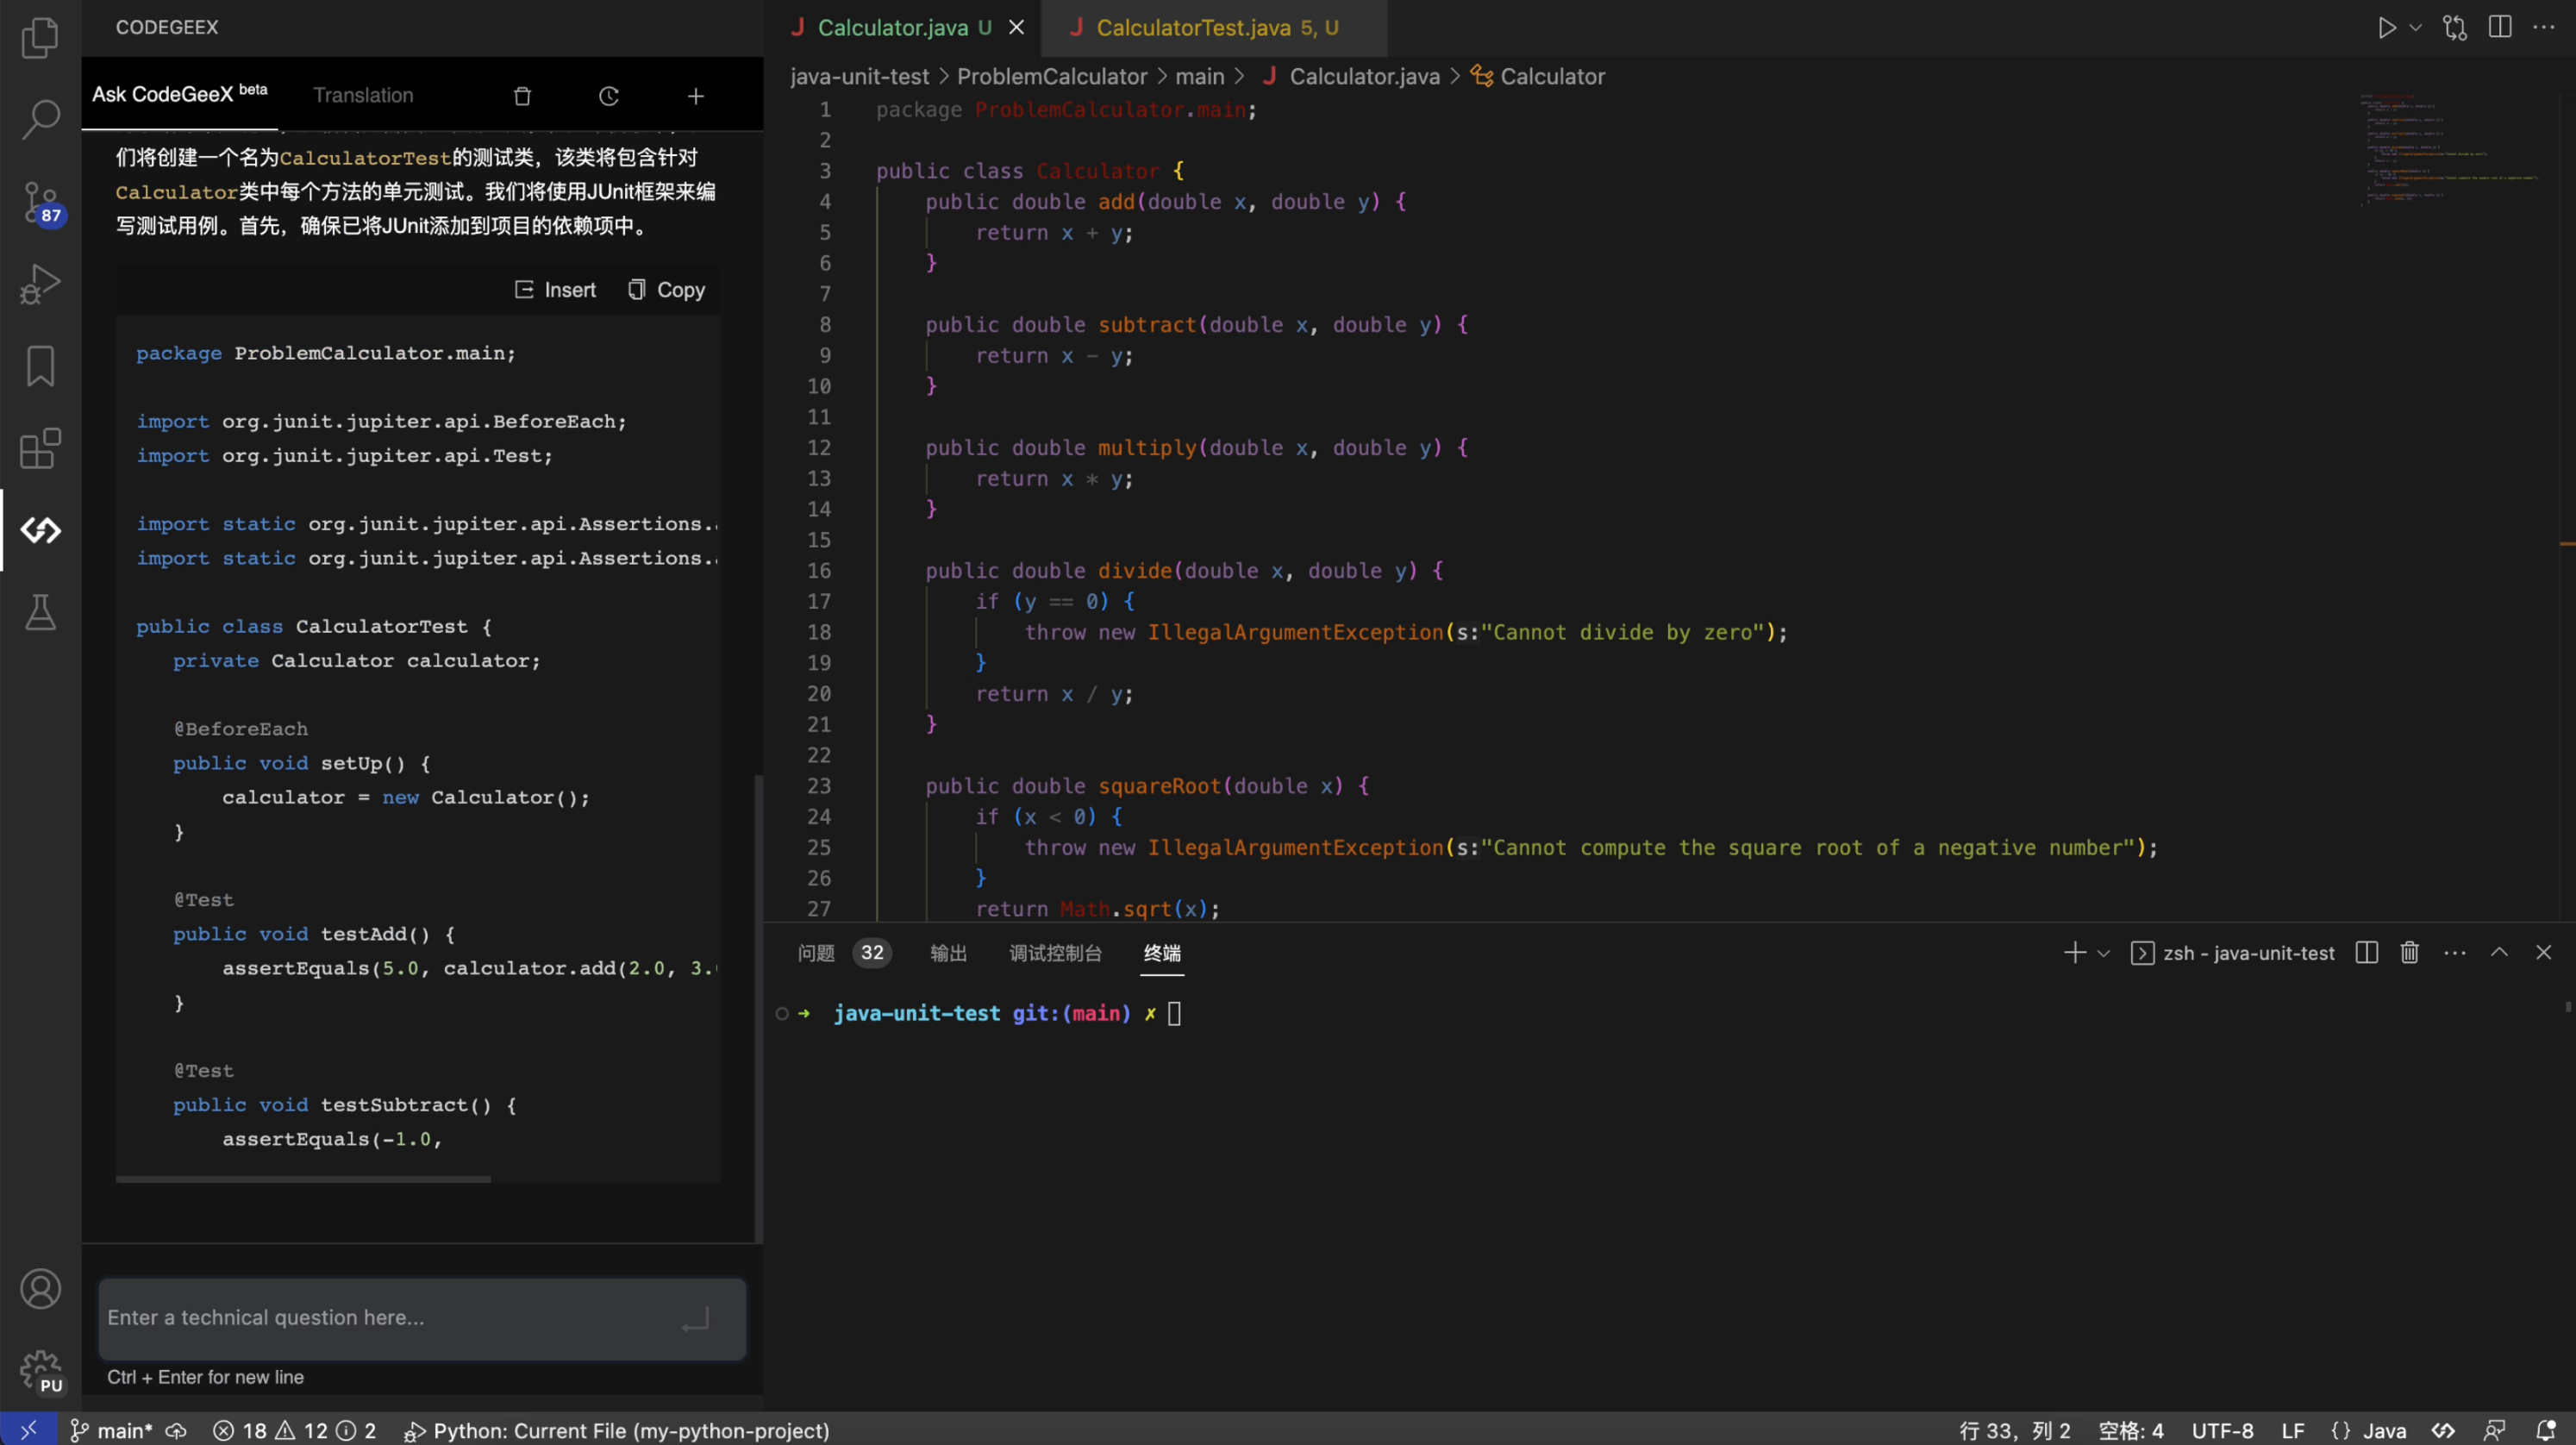Open the Accounts icon in activity bar
The height and width of the screenshot is (1445, 2576).
coord(40,1289)
